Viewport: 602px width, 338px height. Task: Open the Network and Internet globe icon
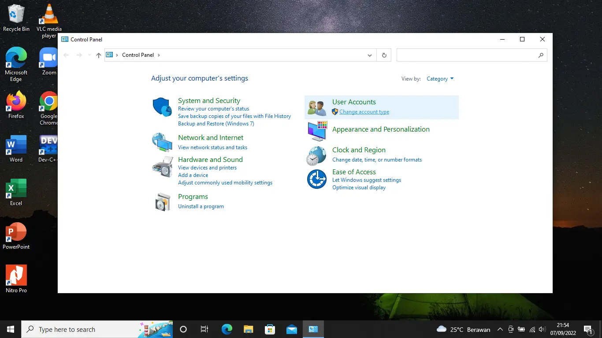pyautogui.click(x=162, y=142)
